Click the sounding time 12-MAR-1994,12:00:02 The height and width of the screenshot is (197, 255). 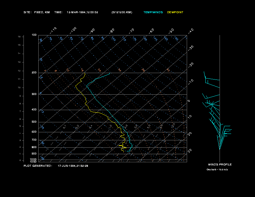[82, 12]
